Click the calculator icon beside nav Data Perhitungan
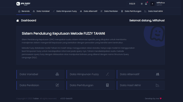Screen dimensions: 183x102 122,11
